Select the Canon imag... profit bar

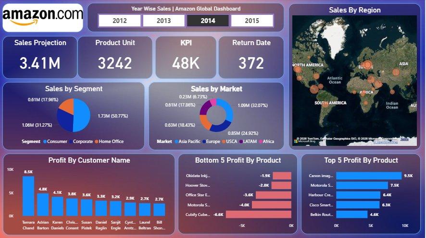(369, 176)
